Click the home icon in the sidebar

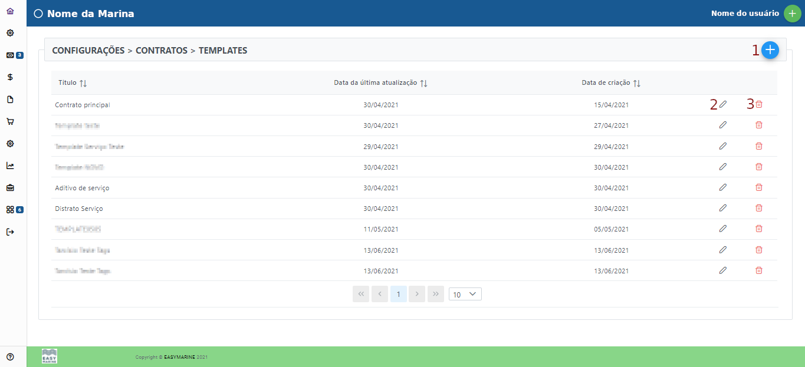tap(10, 11)
